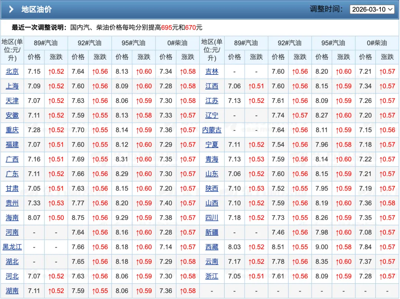Click 宁夏 95# price 7.96
This screenshot has width=400, height=299.
tap(322, 145)
